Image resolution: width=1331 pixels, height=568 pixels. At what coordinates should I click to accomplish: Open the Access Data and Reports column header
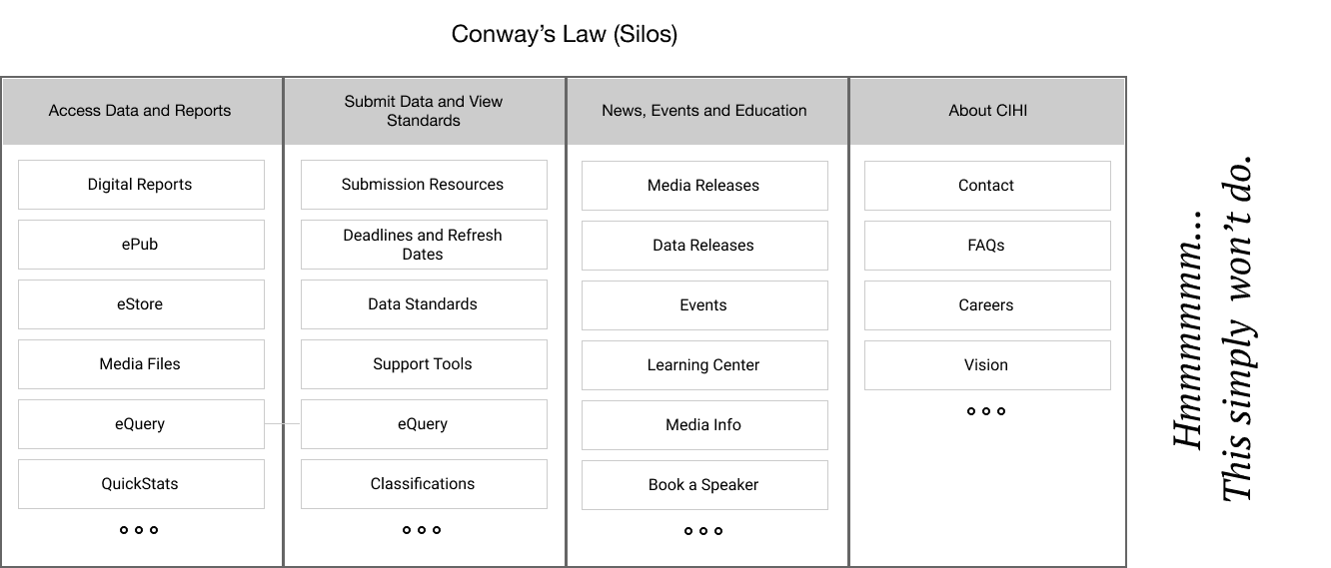click(140, 111)
